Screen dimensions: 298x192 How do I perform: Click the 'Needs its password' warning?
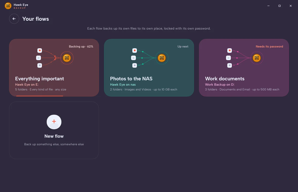coord(269,46)
